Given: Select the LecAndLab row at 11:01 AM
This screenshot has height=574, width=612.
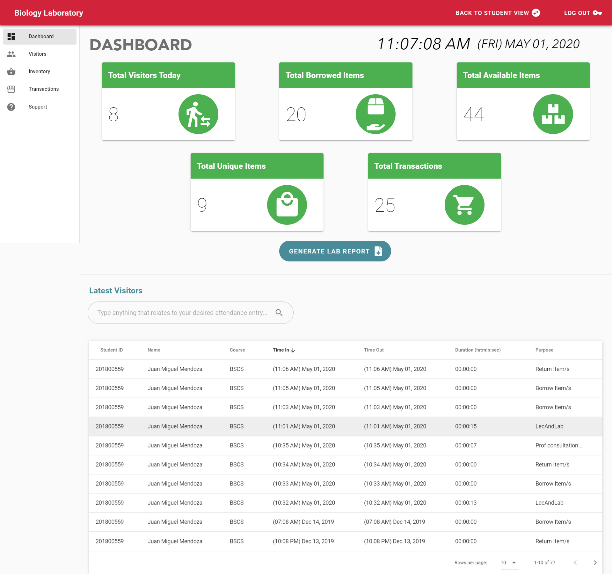Looking at the screenshot, I should pos(346,426).
